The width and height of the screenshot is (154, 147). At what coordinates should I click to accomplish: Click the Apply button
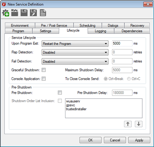139,140
